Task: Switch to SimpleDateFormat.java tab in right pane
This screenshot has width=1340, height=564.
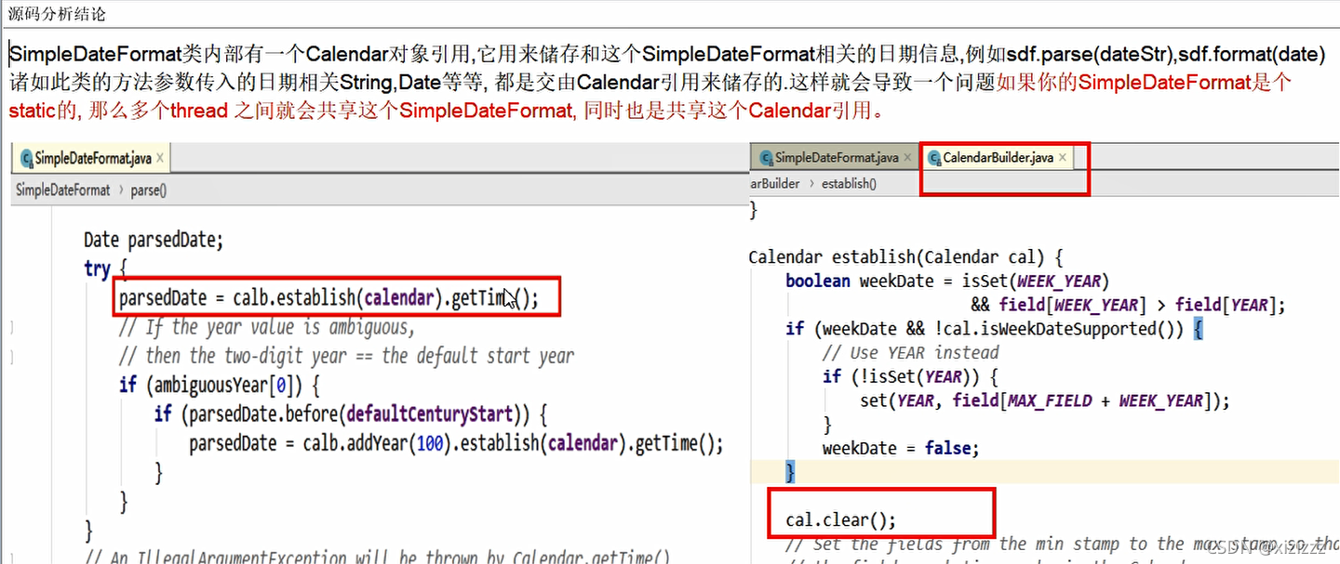Action: [x=835, y=158]
